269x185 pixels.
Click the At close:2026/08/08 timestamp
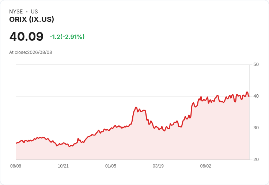[31, 52]
